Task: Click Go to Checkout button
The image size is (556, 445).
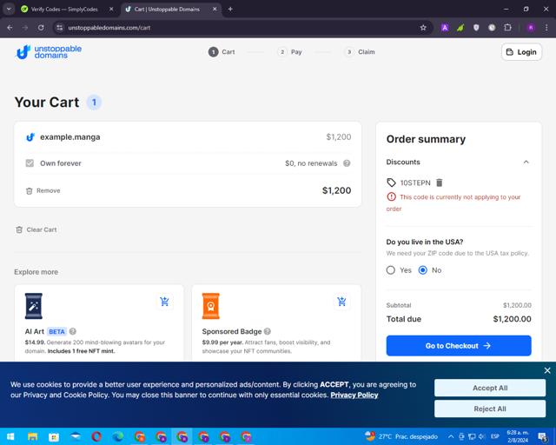Action: click(459, 346)
